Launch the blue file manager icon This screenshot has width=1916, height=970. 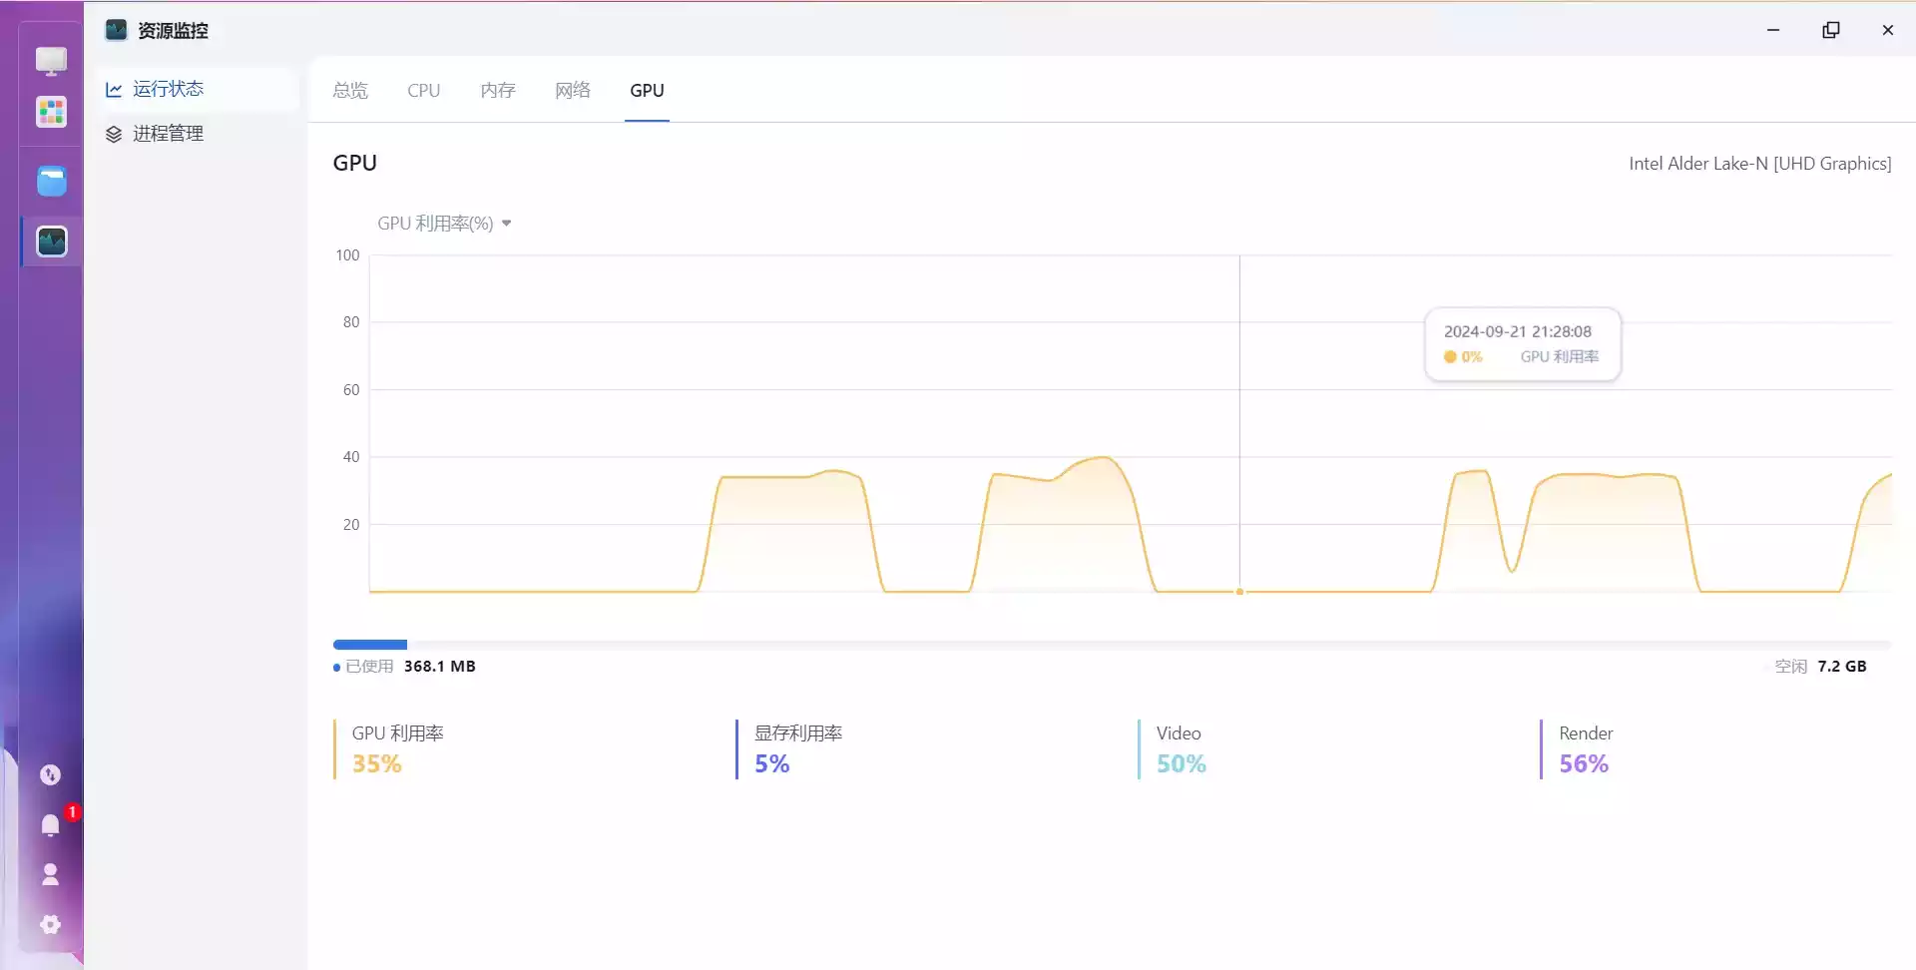click(51, 181)
